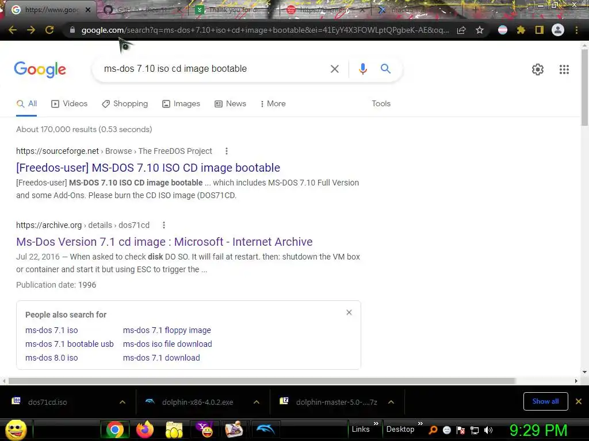This screenshot has width=589, height=441.
Task: Click the Google logo
Action: pyautogui.click(x=40, y=69)
